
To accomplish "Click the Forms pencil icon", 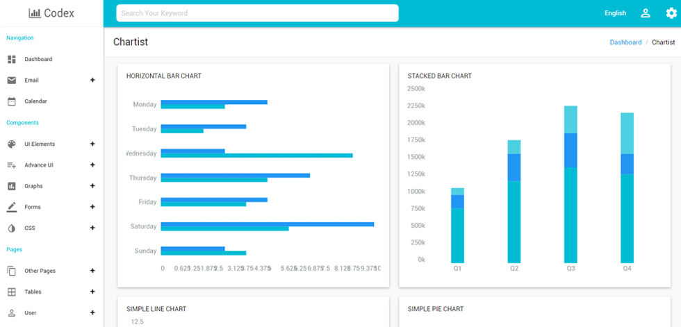I will pyautogui.click(x=12, y=207).
